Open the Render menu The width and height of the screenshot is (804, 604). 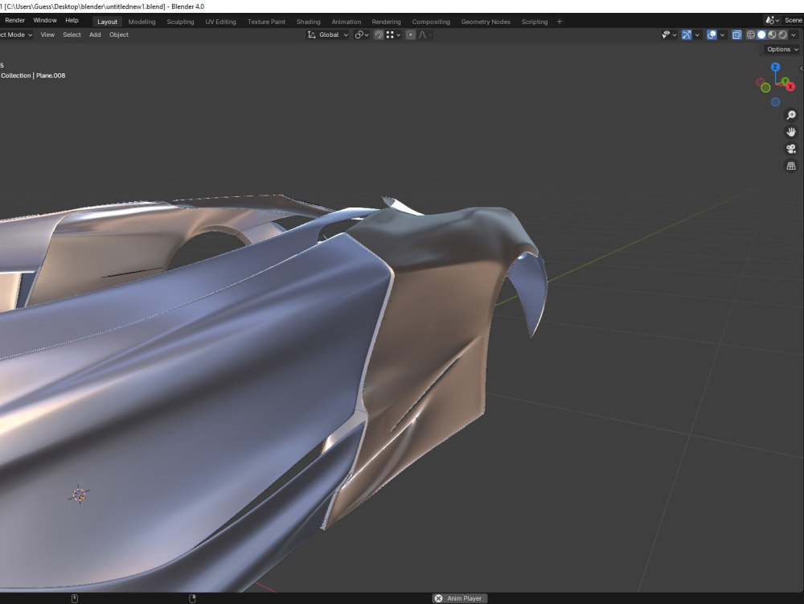14,21
